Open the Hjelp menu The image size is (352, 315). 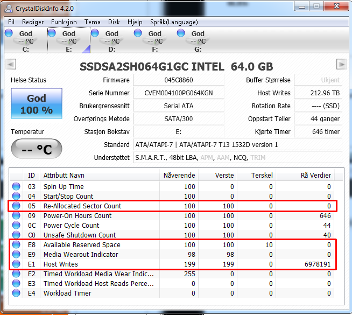pyautogui.click(x=135, y=22)
